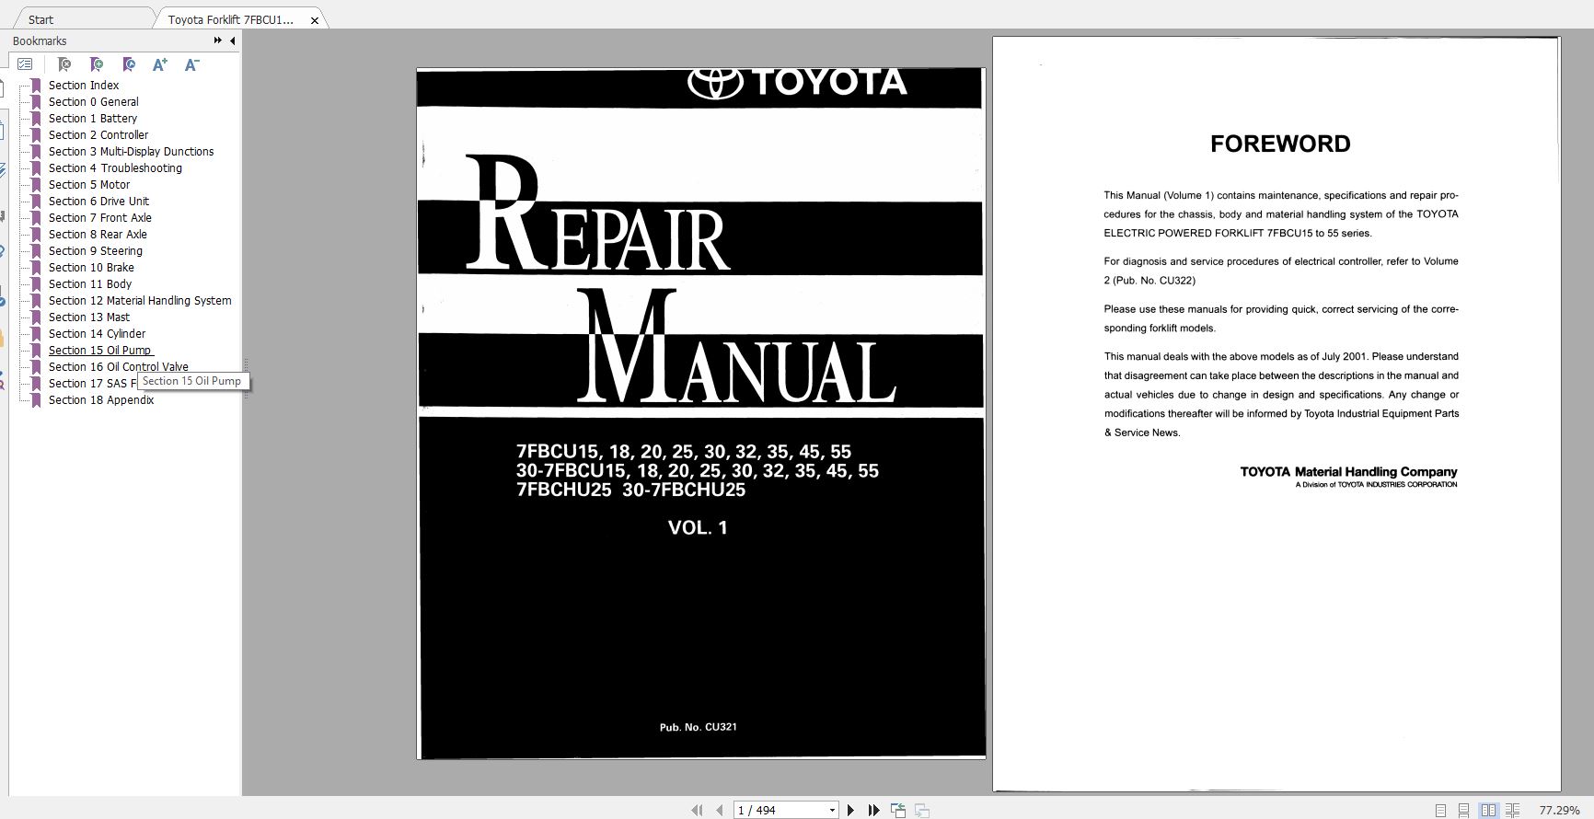Screen dimensions: 1594x819
Task: Click the bookmark icon beside Section Index
Action: coord(36,86)
